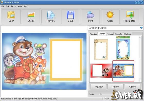Viewport: 144px width, 101px height.
Task: Click the Apply button
Action: [115, 87]
